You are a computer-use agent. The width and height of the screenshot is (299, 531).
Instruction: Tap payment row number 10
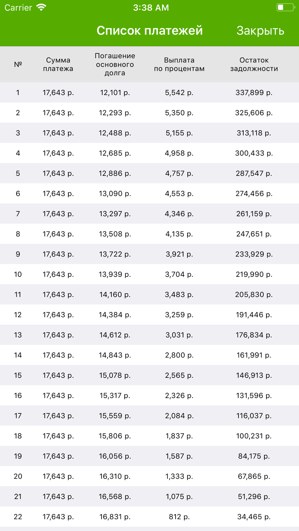(x=149, y=274)
